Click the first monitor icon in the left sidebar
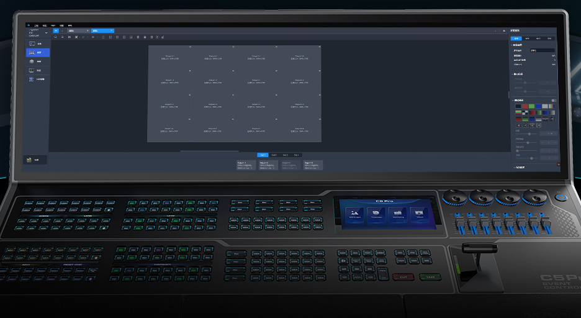Screen dimensions: 581x318 32,44
